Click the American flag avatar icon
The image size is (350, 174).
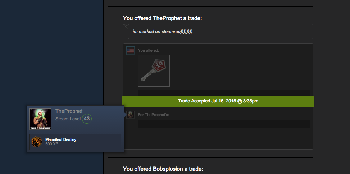pos(130,51)
